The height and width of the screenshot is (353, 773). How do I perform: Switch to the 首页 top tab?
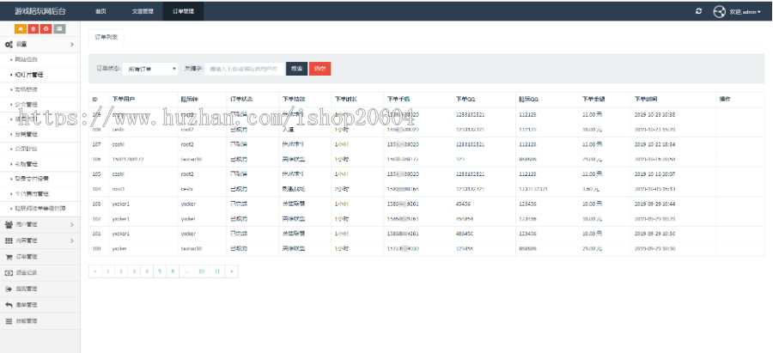[101, 11]
